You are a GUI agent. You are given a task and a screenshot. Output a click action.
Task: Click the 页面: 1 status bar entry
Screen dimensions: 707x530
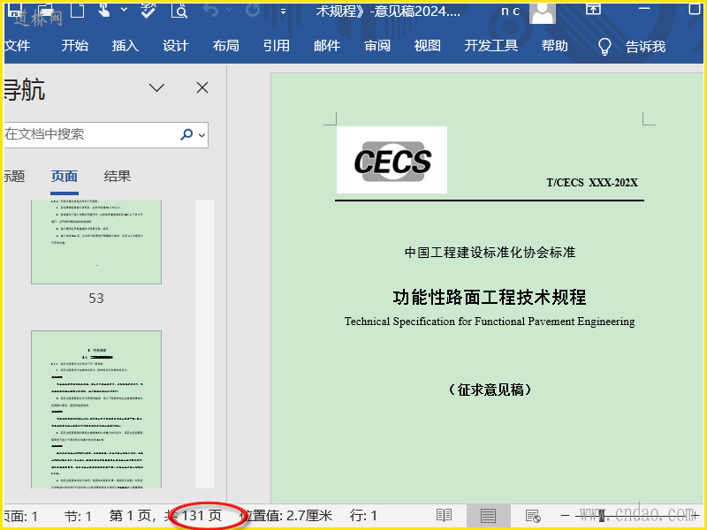pyautogui.click(x=21, y=516)
